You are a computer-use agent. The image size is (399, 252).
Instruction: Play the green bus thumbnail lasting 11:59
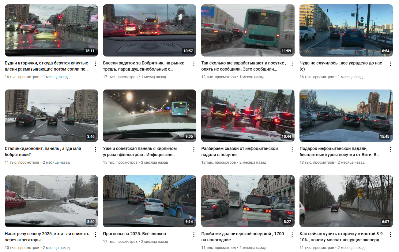(248, 30)
